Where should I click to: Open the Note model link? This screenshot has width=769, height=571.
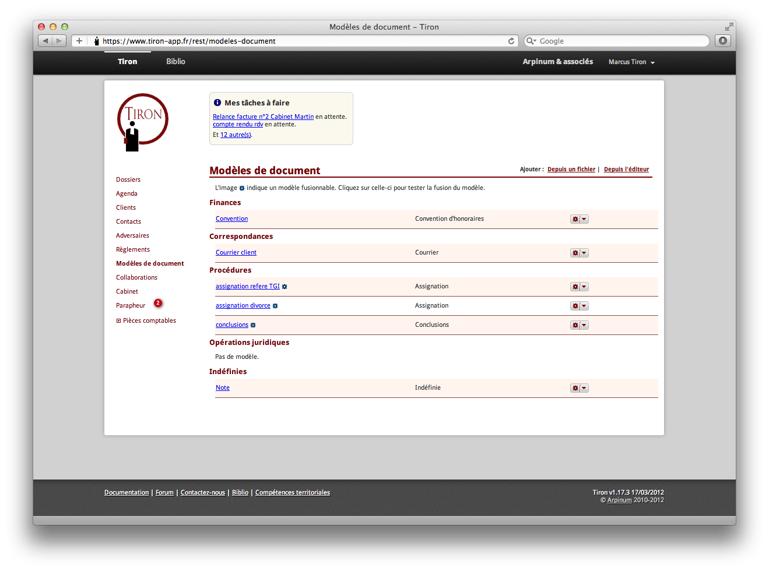pos(223,388)
